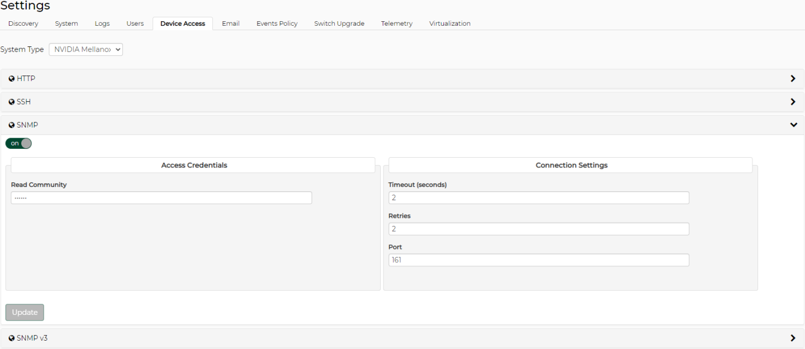The image size is (805, 349).
Task: Click into the Retries field
Action: (538, 229)
